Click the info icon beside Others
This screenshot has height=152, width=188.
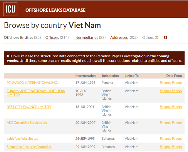[165, 38]
